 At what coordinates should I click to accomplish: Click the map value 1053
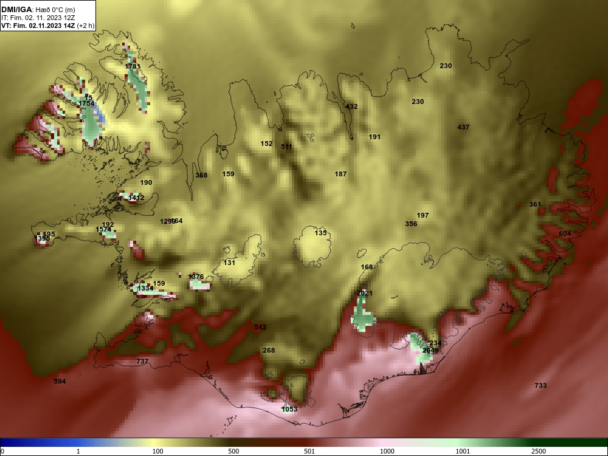(289, 409)
